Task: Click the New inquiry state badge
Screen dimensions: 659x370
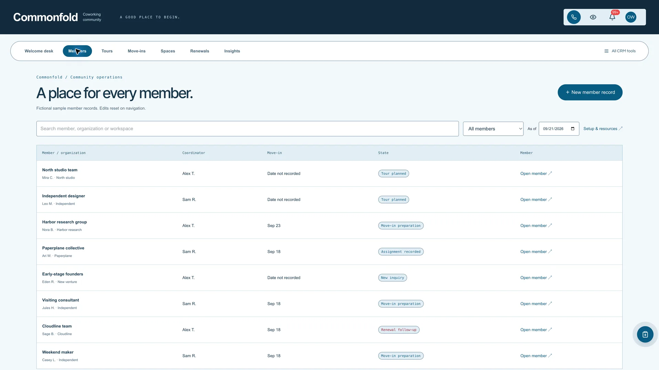Action: (x=393, y=278)
